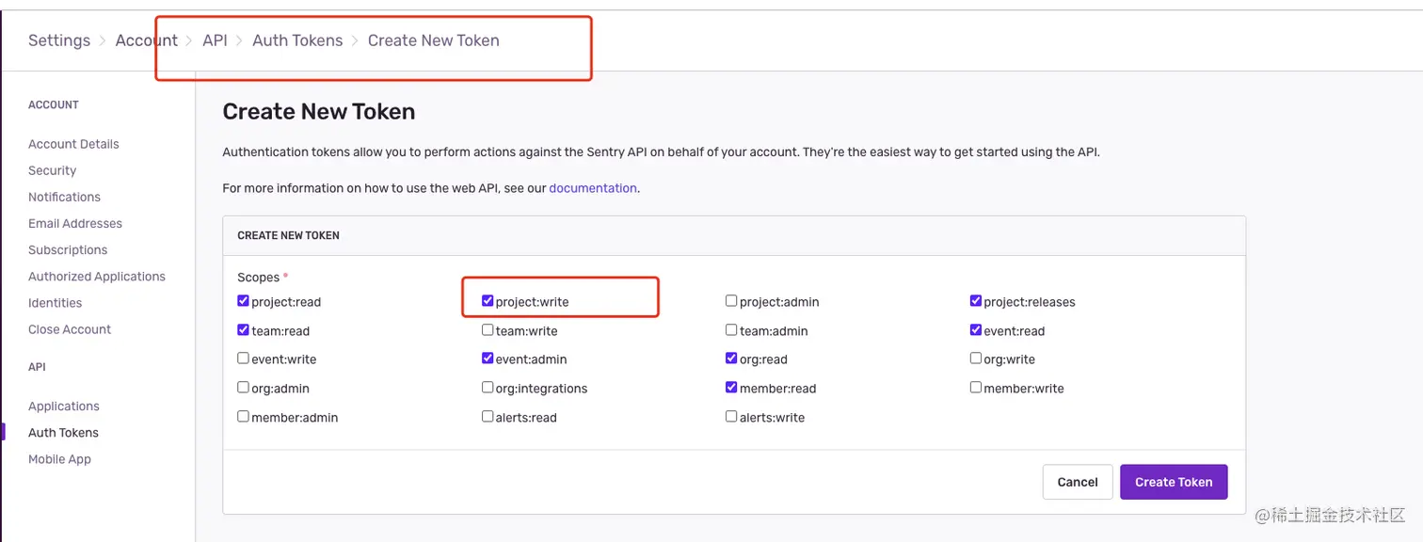The height and width of the screenshot is (542, 1423).
Task: Uncheck the project:write scope checkbox
Action: (x=488, y=301)
